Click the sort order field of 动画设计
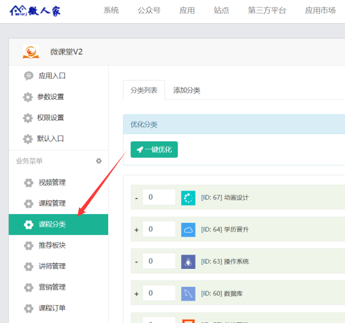 tap(159, 197)
